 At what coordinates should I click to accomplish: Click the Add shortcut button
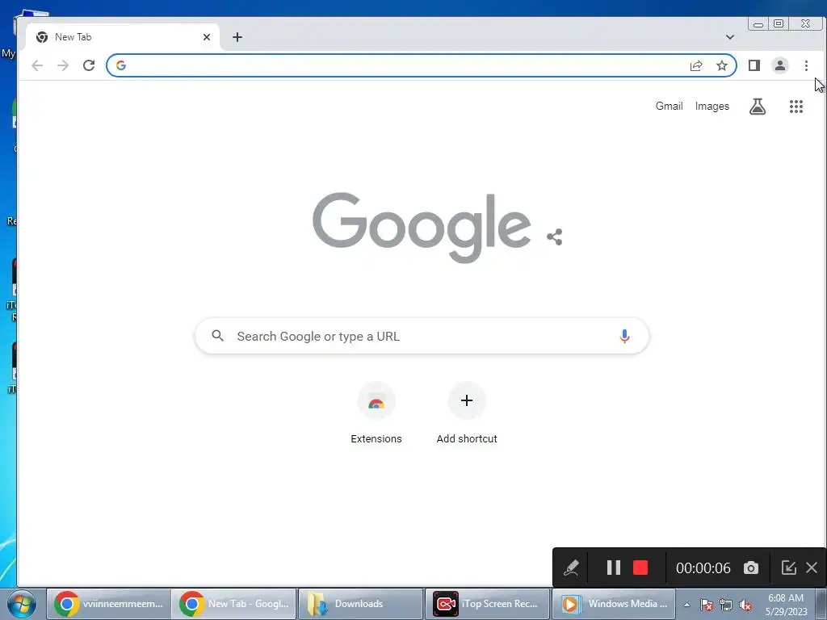click(x=467, y=414)
